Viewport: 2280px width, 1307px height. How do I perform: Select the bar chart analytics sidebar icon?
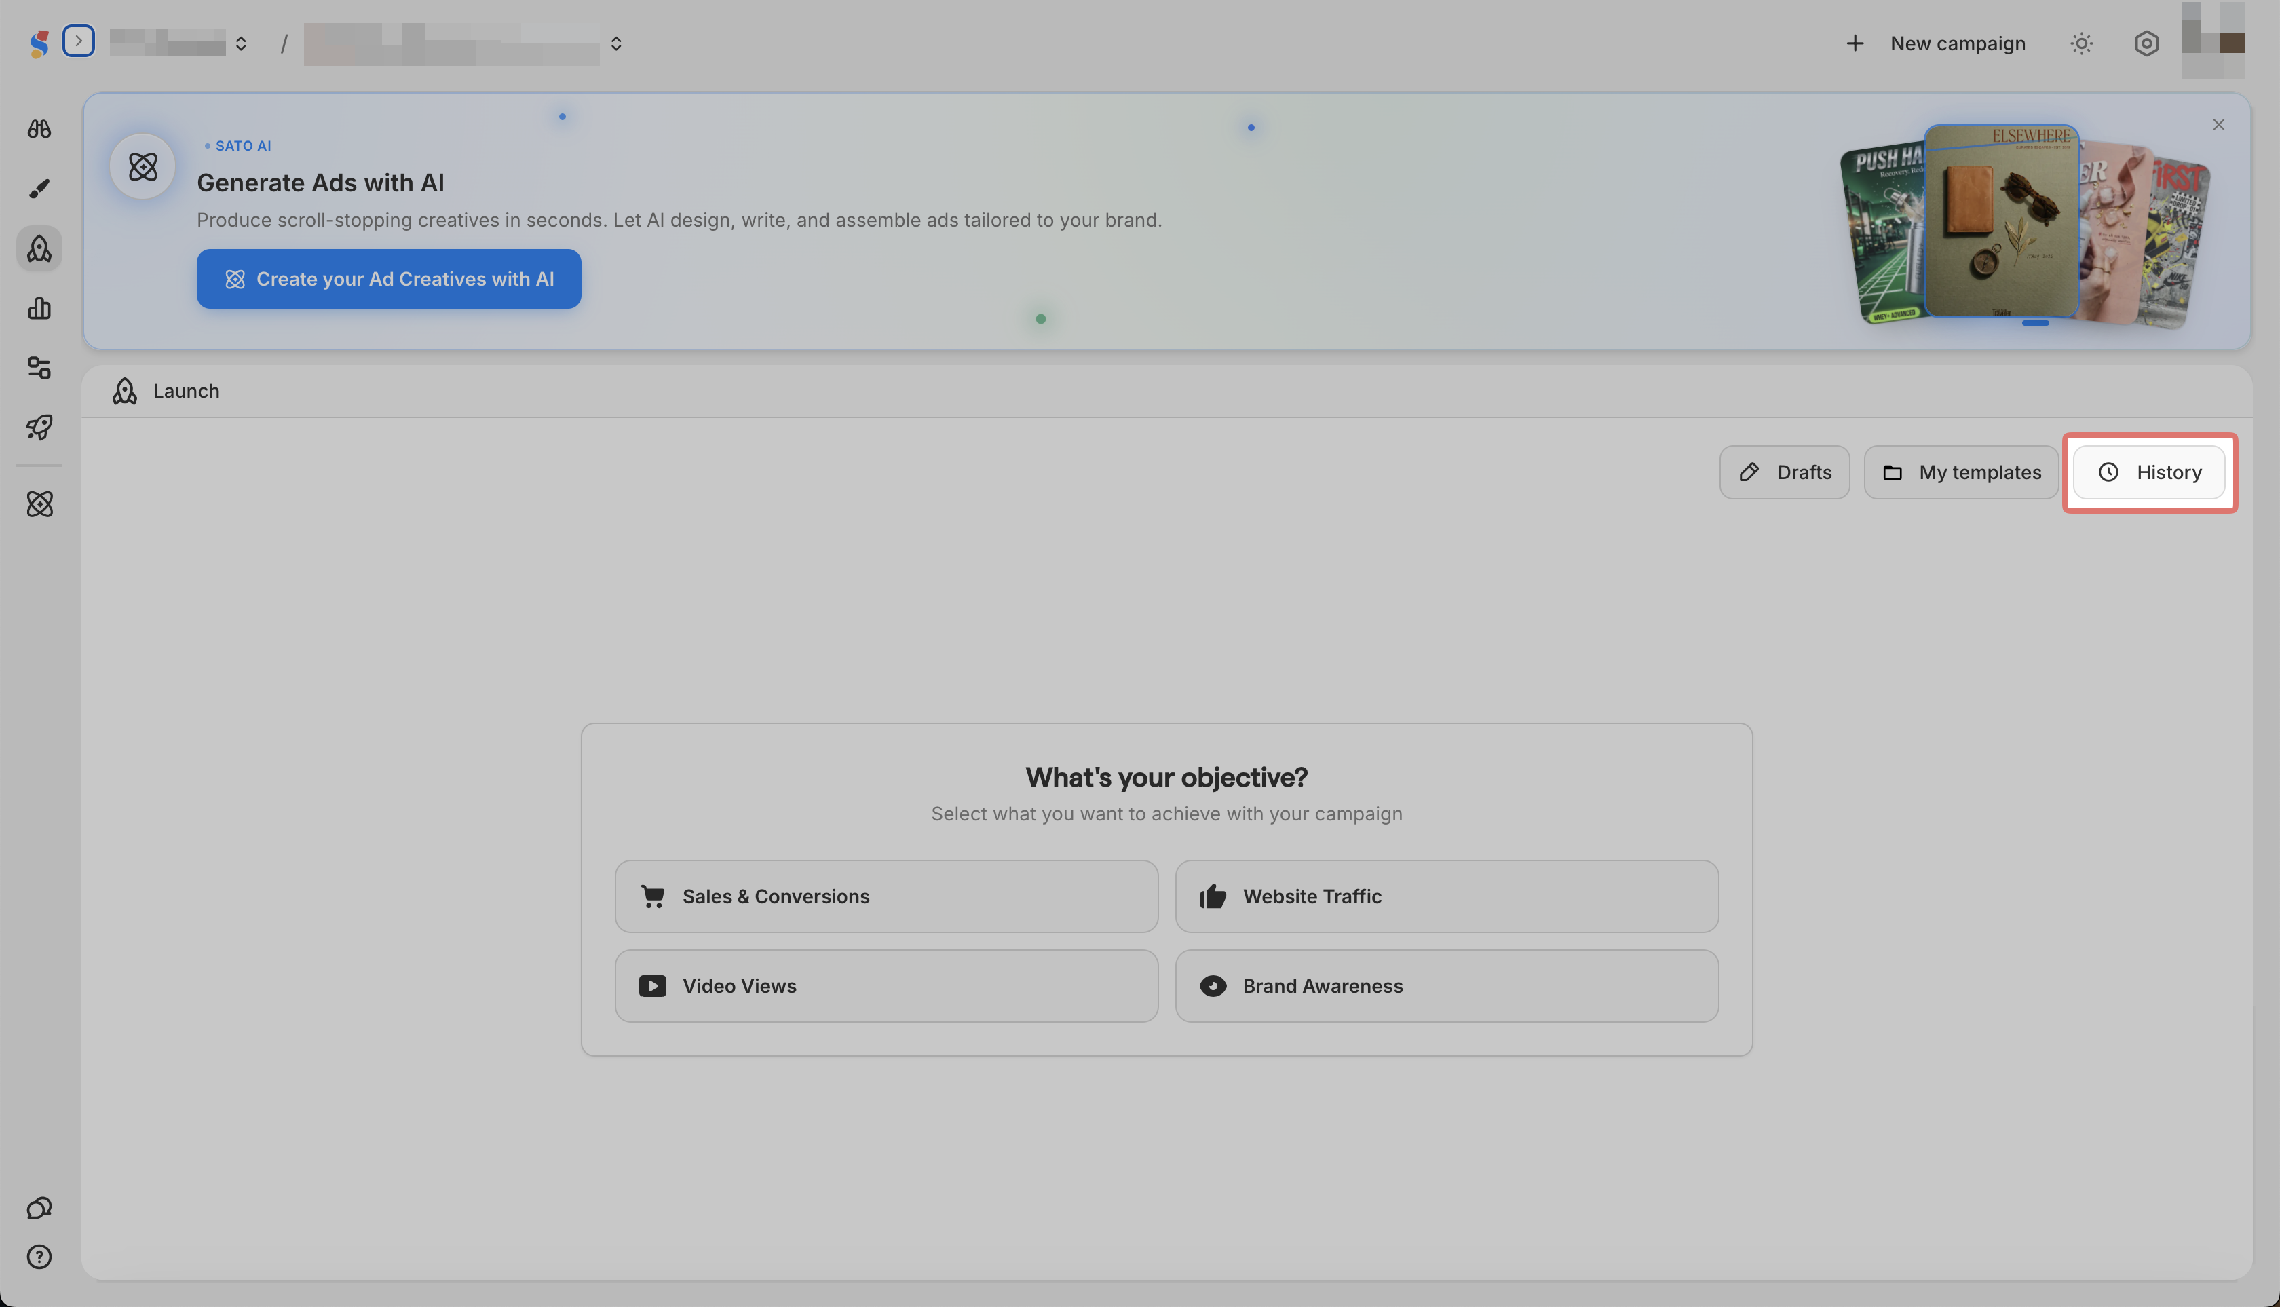[x=39, y=308]
